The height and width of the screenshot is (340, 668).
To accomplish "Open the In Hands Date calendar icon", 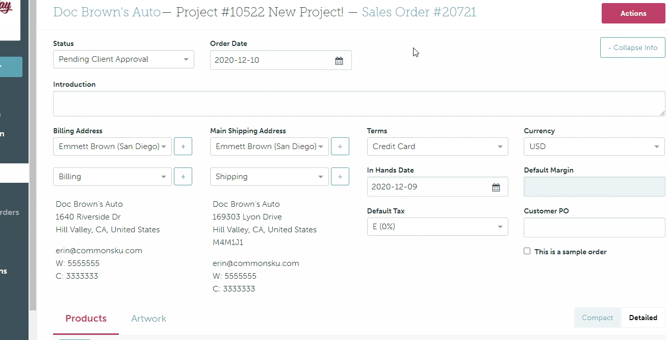I will click(496, 187).
